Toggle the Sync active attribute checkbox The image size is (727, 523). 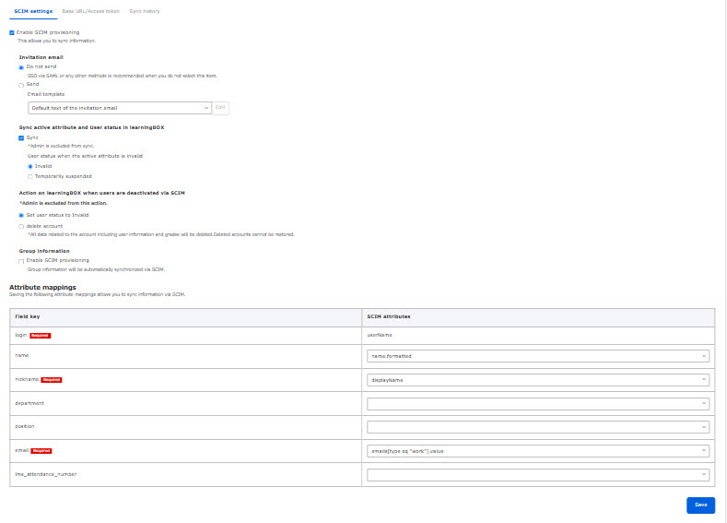pos(21,138)
